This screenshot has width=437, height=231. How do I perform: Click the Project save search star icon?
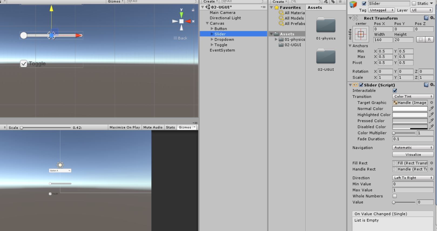[x=340, y=2]
